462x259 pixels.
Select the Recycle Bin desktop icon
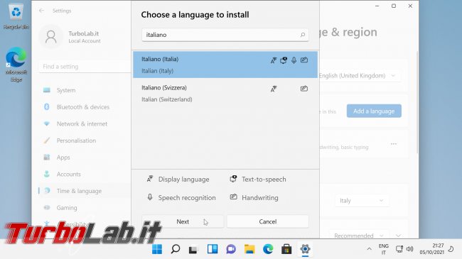16,16
